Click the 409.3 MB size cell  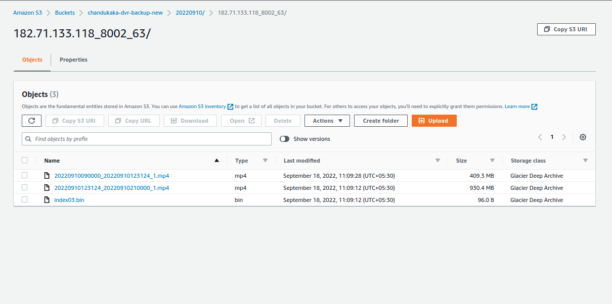(482, 176)
